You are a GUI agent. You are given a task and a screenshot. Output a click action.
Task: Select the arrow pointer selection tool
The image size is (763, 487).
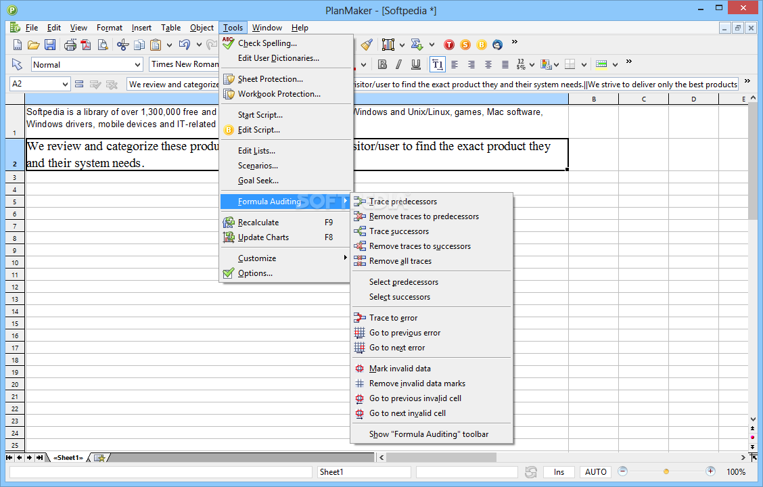(x=17, y=64)
